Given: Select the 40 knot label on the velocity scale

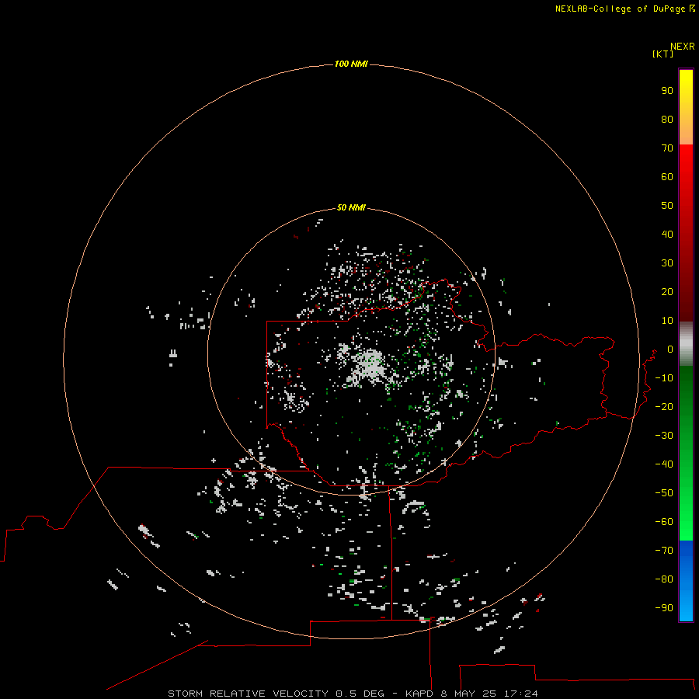Looking at the screenshot, I should point(667,235).
